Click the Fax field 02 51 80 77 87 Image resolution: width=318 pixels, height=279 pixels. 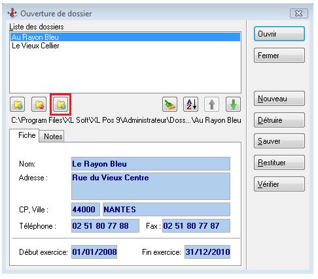pyautogui.click(x=196, y=225)
